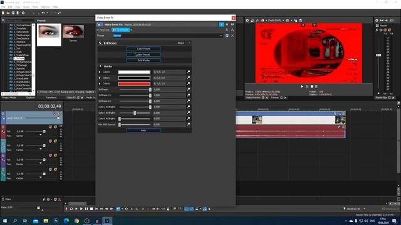Switch to the Explorer tab
The image size is (401, 225).
(x=31, y=97)
